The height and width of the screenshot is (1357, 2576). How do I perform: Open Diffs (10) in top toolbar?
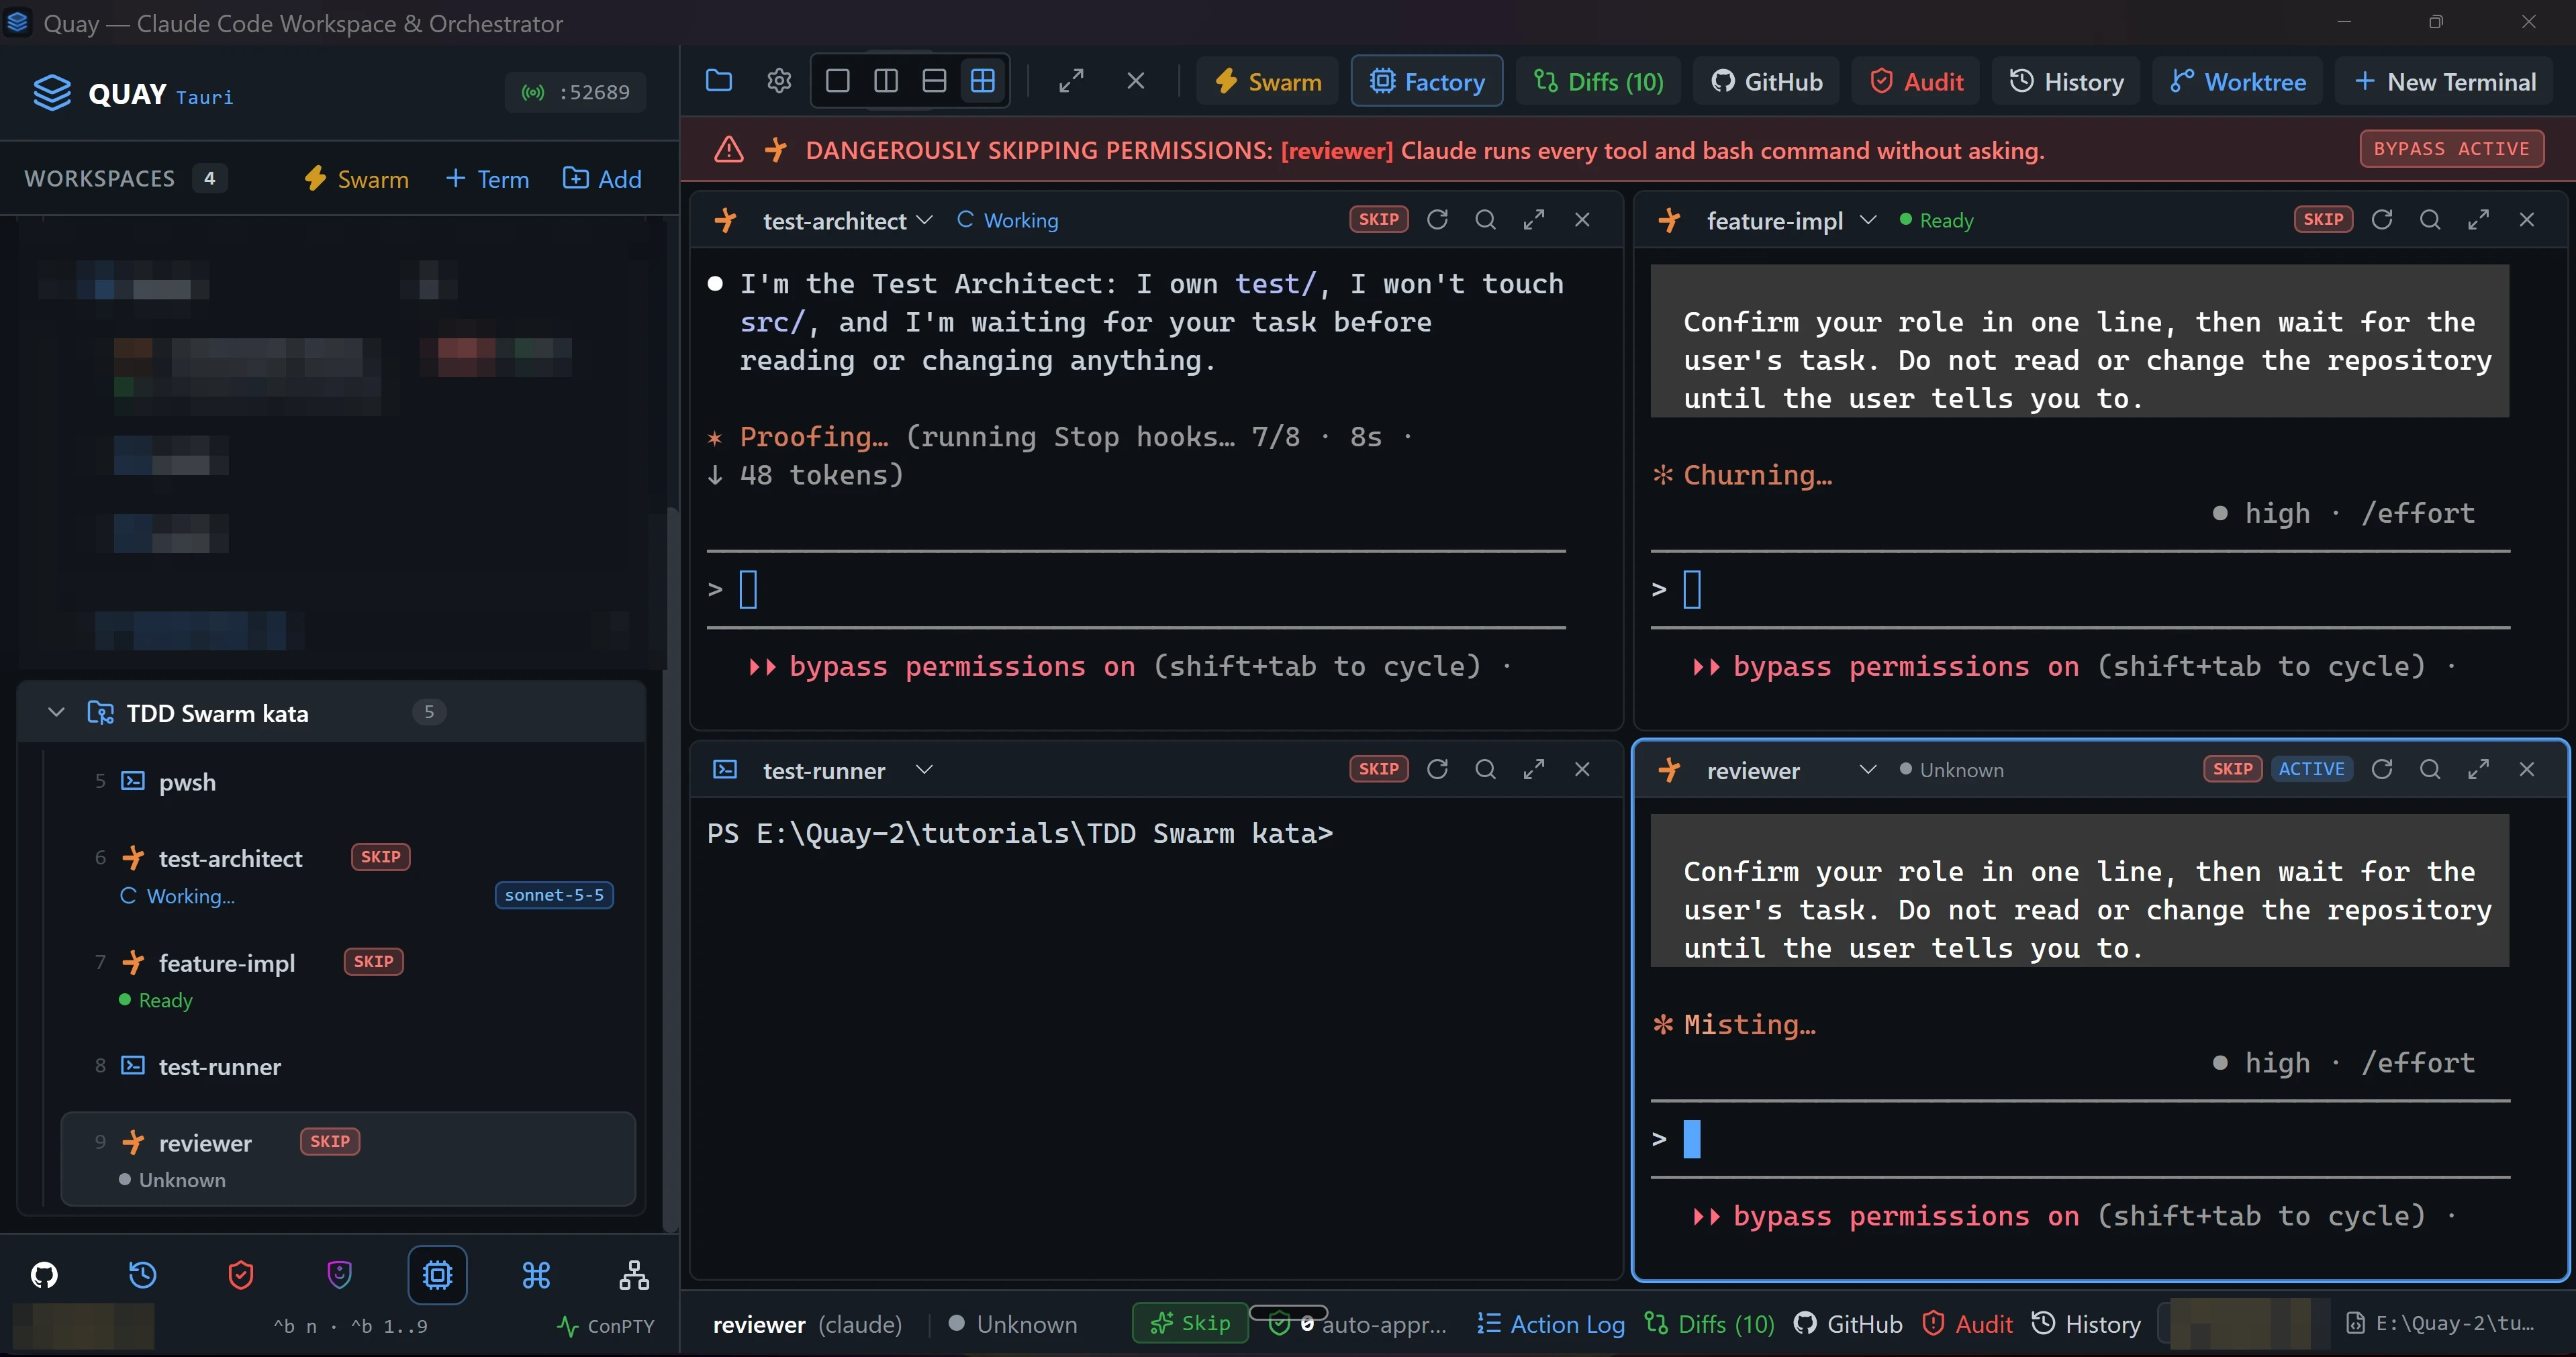pyautogui.click(x=1598, y=81)
